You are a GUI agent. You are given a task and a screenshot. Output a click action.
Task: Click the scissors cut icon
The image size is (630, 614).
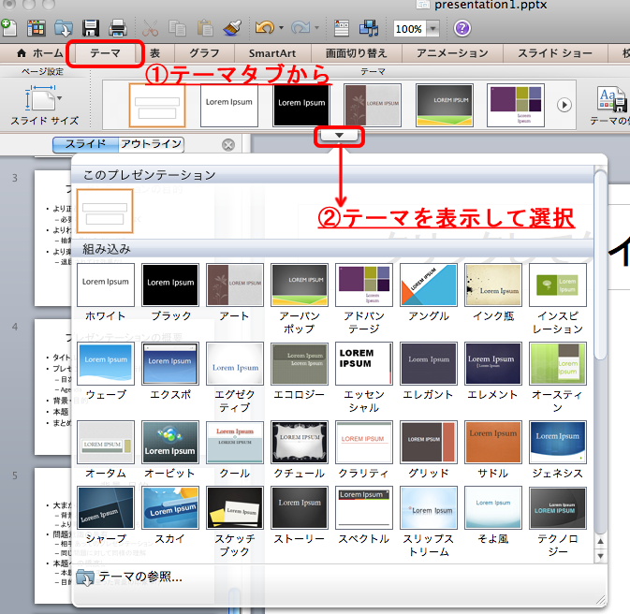click(x=151, y=28)
